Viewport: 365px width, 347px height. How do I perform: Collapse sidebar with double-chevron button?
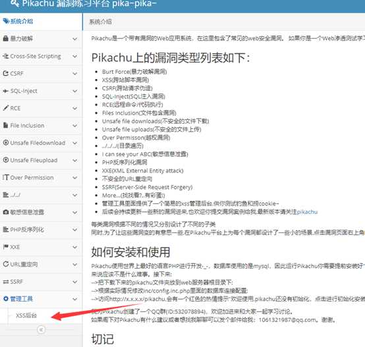tap(42, 330)
